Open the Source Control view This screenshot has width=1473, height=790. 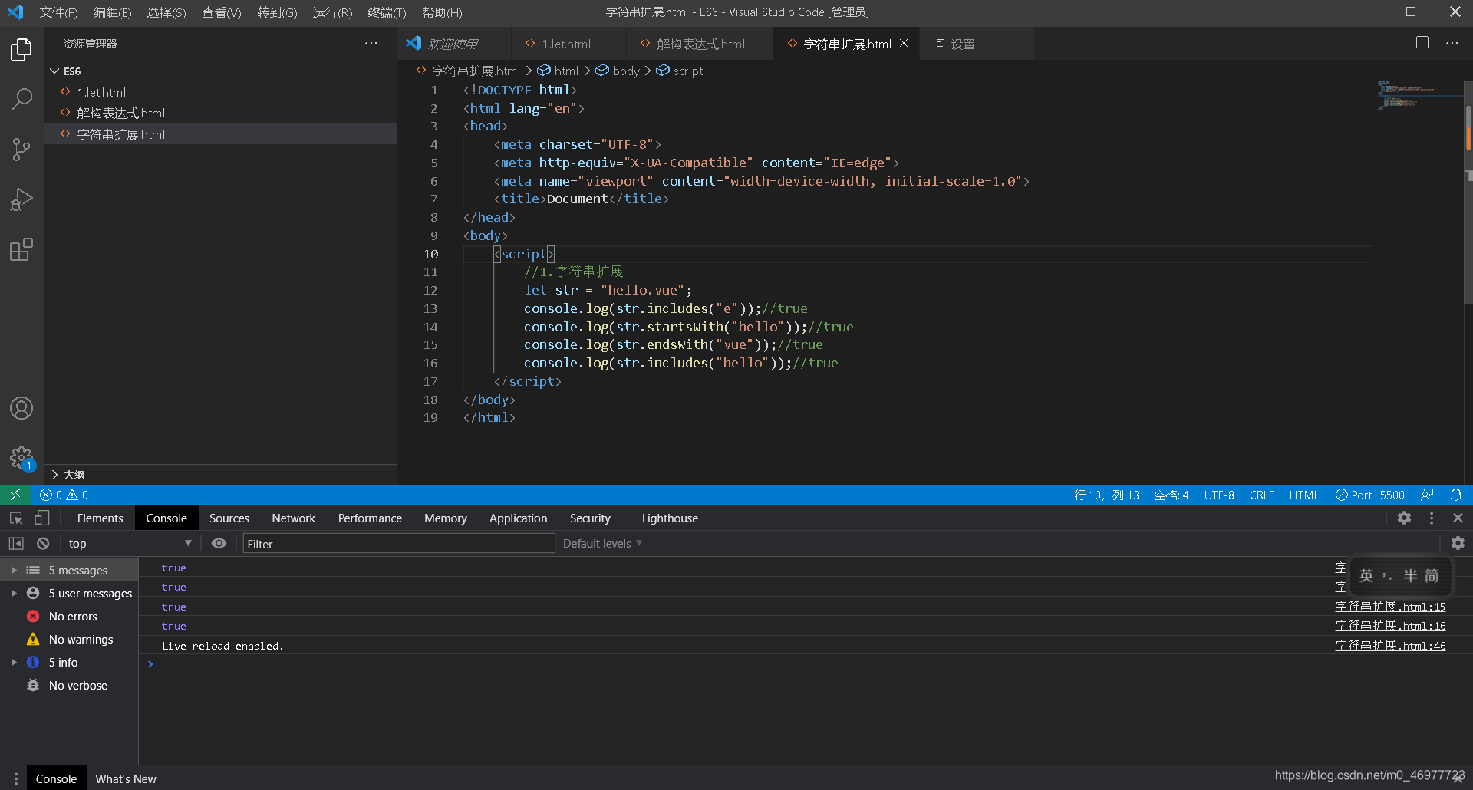(x=21, y=150)
